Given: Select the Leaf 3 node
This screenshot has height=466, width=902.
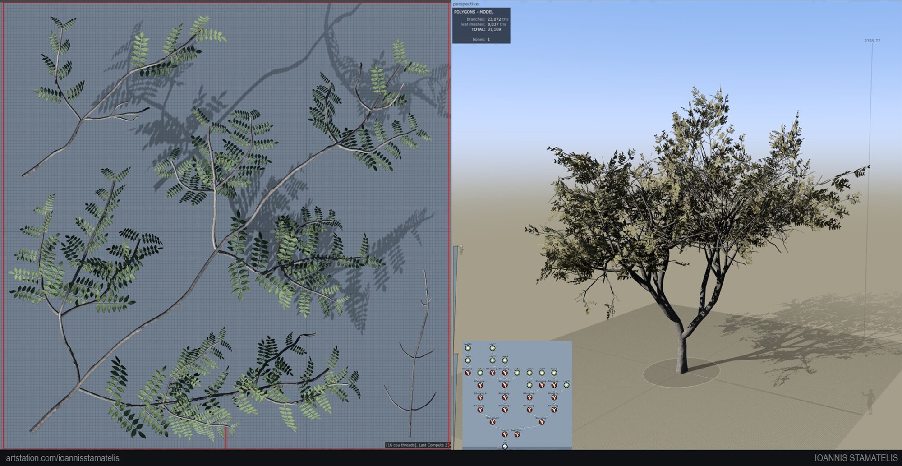Looking at the screenshot, I should click(554, 373).
